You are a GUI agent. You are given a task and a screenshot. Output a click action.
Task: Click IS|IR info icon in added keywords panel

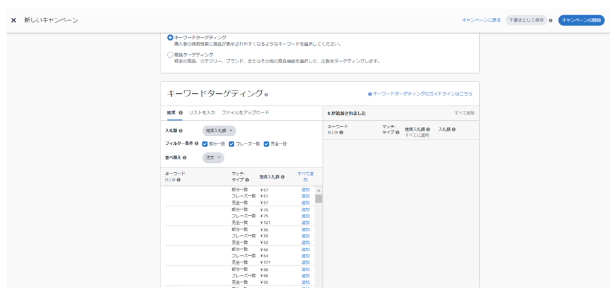(x=341, y=132)
